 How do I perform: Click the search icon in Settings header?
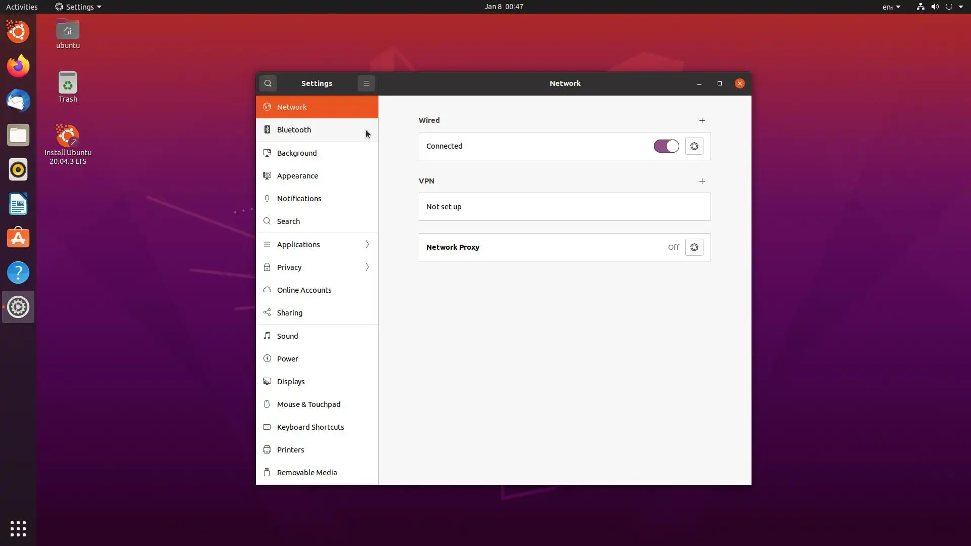268,83
